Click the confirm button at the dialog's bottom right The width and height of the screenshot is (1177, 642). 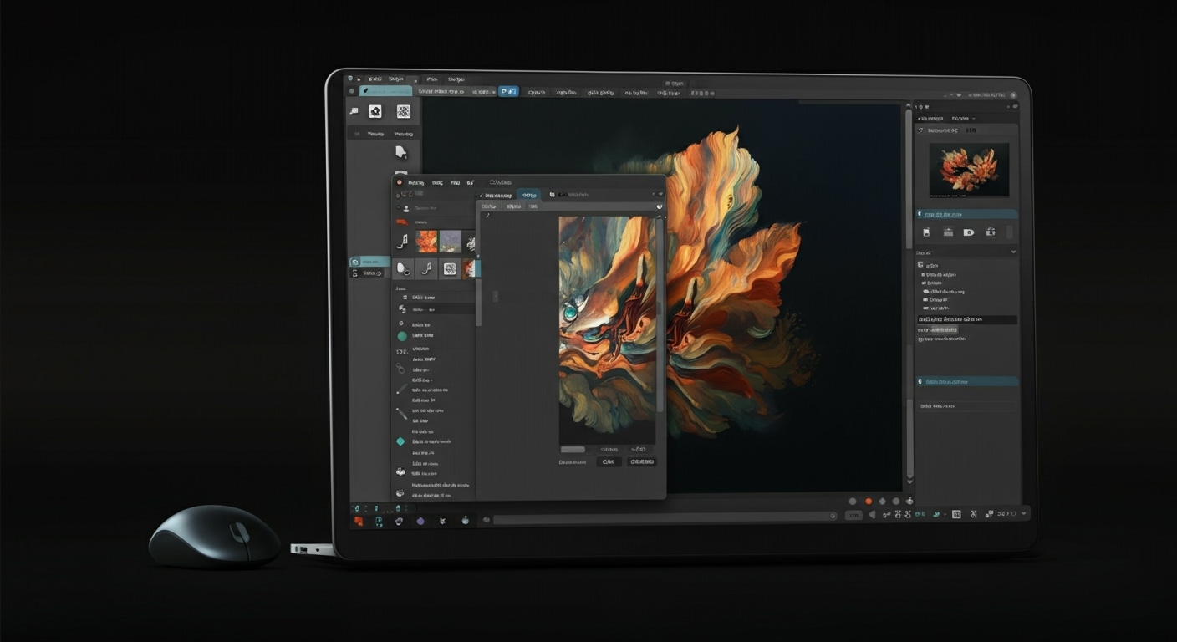[641, 462]
